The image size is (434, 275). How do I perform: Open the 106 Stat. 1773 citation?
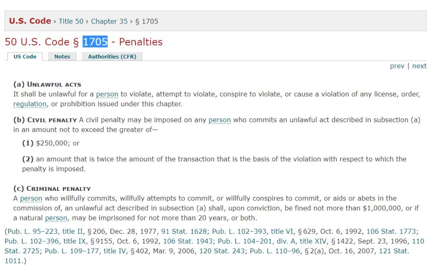coord(391,231)
